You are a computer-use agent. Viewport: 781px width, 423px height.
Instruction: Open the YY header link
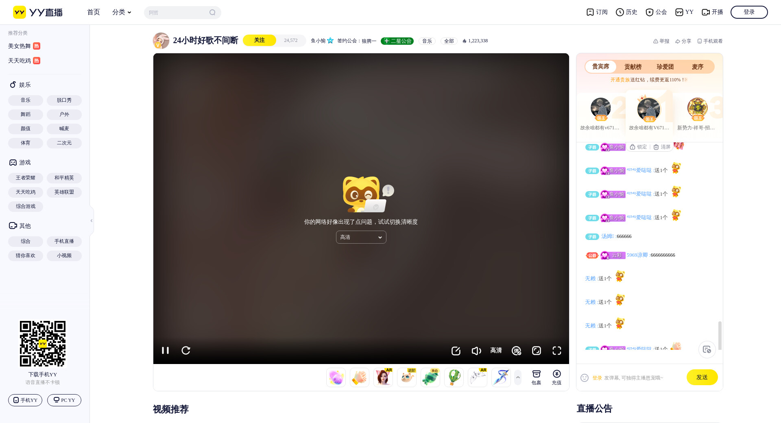point(684,12)
